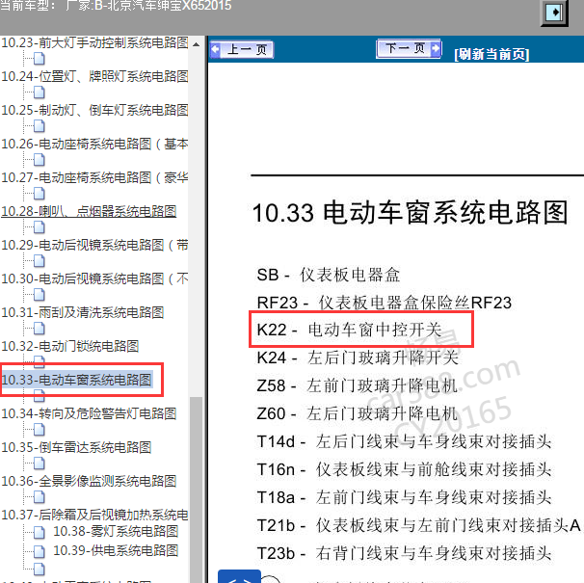Select 10.25-制动灯、倒车灯系统电路图 item
Image resolution: width=584 pixels, height=583 pixels.
[x=94, y=110]
